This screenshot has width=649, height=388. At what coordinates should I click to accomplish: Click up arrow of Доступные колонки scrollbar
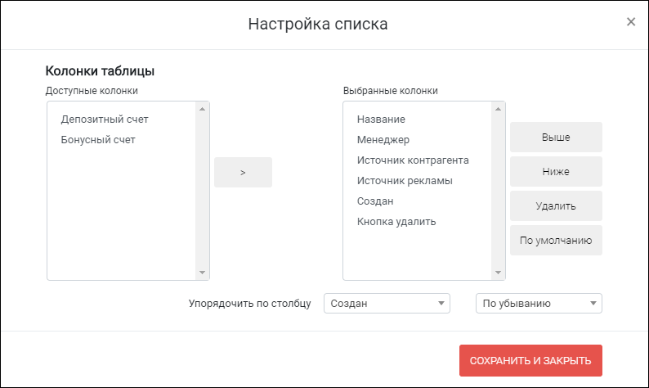point(203,109)
